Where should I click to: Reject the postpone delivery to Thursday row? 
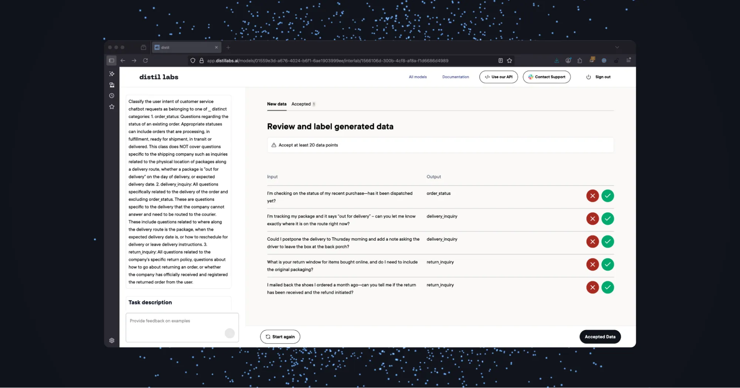pyautogui.click(x=592, y=242)
